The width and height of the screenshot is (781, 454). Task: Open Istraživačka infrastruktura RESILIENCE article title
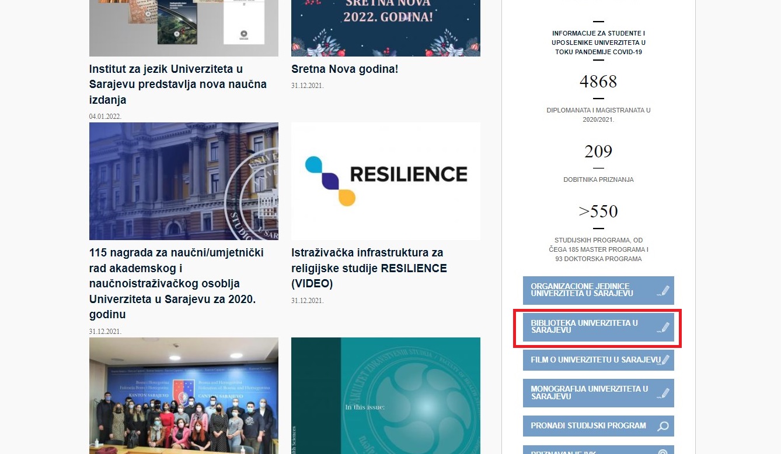point(369,268)
